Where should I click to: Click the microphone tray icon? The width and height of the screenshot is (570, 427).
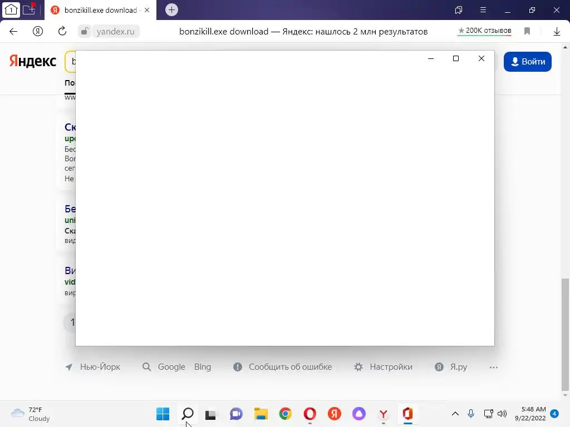pos(471,414)
